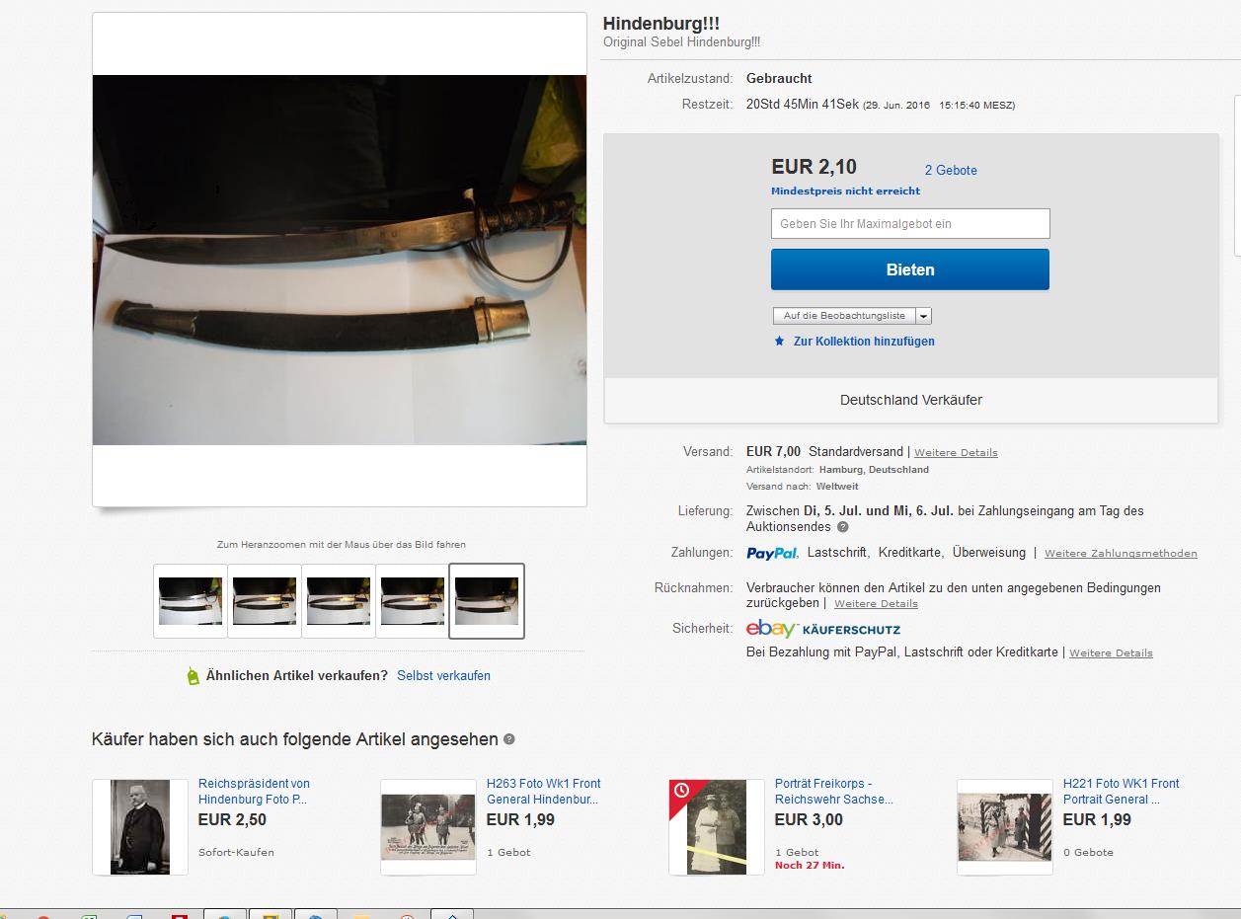Click the red clock badge on Porträt Freikorps item
This screenshot has width=1241, height=919.
(680, 791)
